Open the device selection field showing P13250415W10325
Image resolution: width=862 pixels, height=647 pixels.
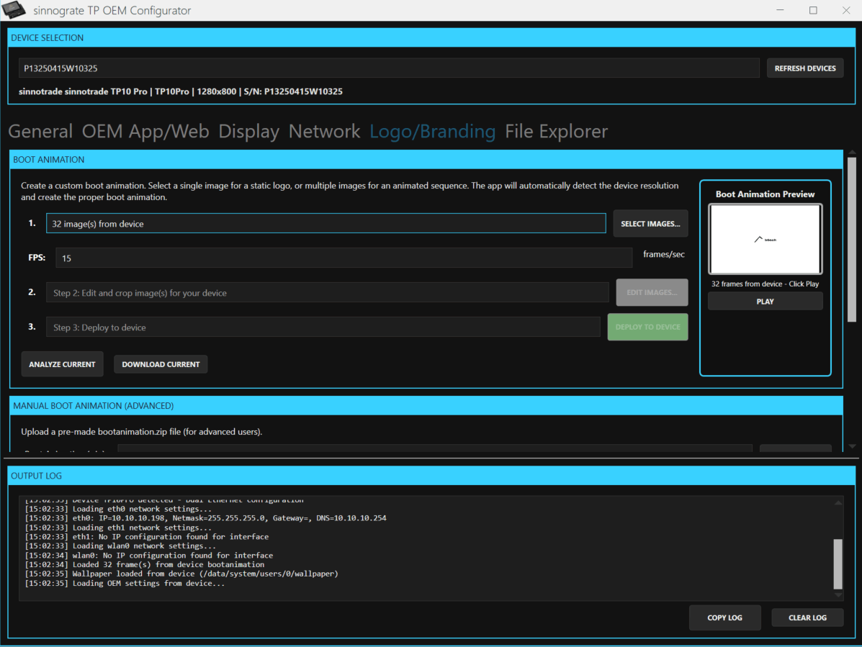[389, 68]
